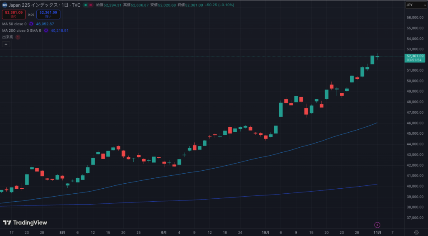This screenshot has width=428, height=236.
Task: Click the 50,000.00 level on price scale
Action: pyautogui.click(x=415, y=81)
